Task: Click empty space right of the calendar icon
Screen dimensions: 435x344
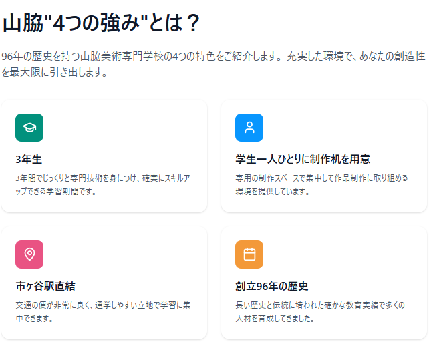Action: tap(341, 254)
